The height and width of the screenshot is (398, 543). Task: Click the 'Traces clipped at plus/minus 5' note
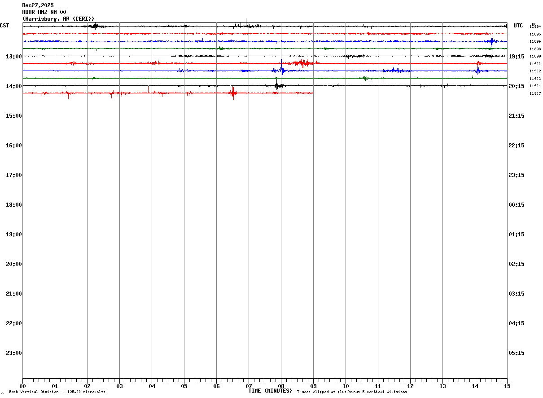coord(352,392)
